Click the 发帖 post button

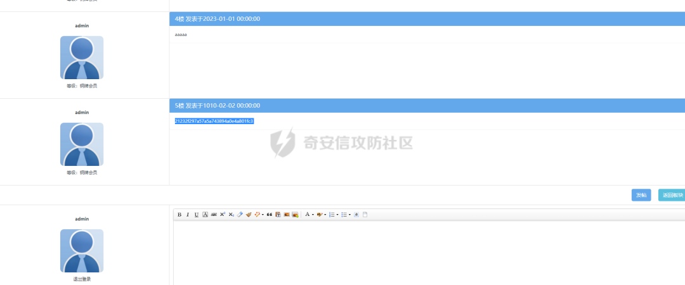point(641,195)
